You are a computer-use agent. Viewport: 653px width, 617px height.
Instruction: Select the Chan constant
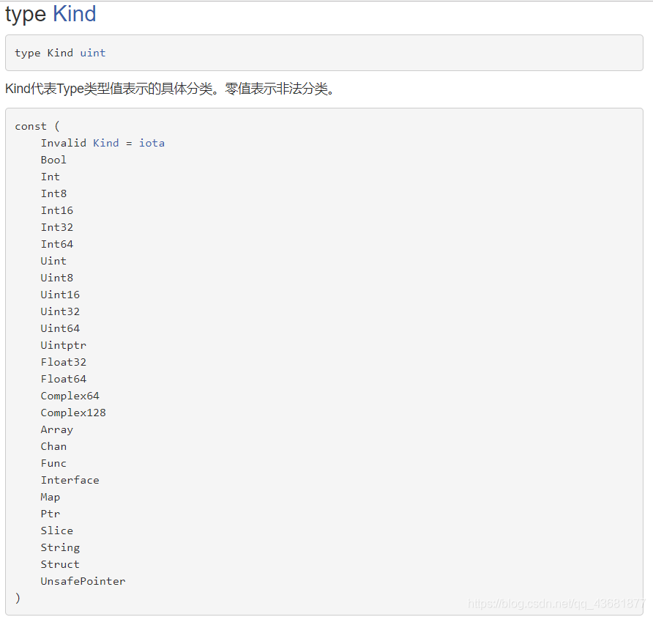53,446
